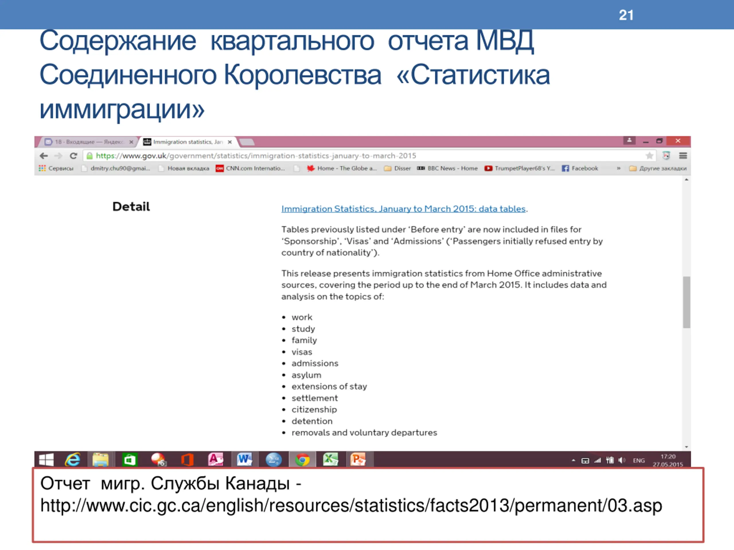
Task: Click the 'settlement' list item
Action: coord(315,398)
